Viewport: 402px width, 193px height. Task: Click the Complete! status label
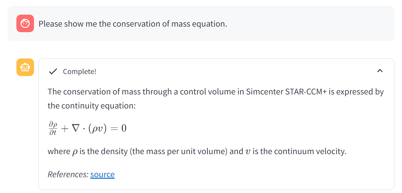pyautogui.click(x=79, y=71)
